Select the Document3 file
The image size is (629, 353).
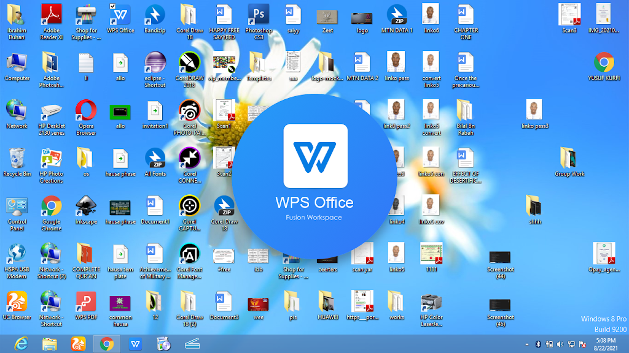[x=224, y=302]
